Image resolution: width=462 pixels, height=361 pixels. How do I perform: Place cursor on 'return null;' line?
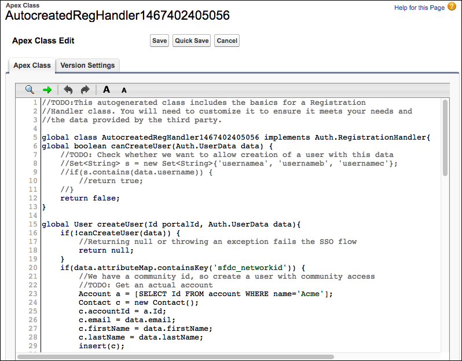tap(106, 250)
